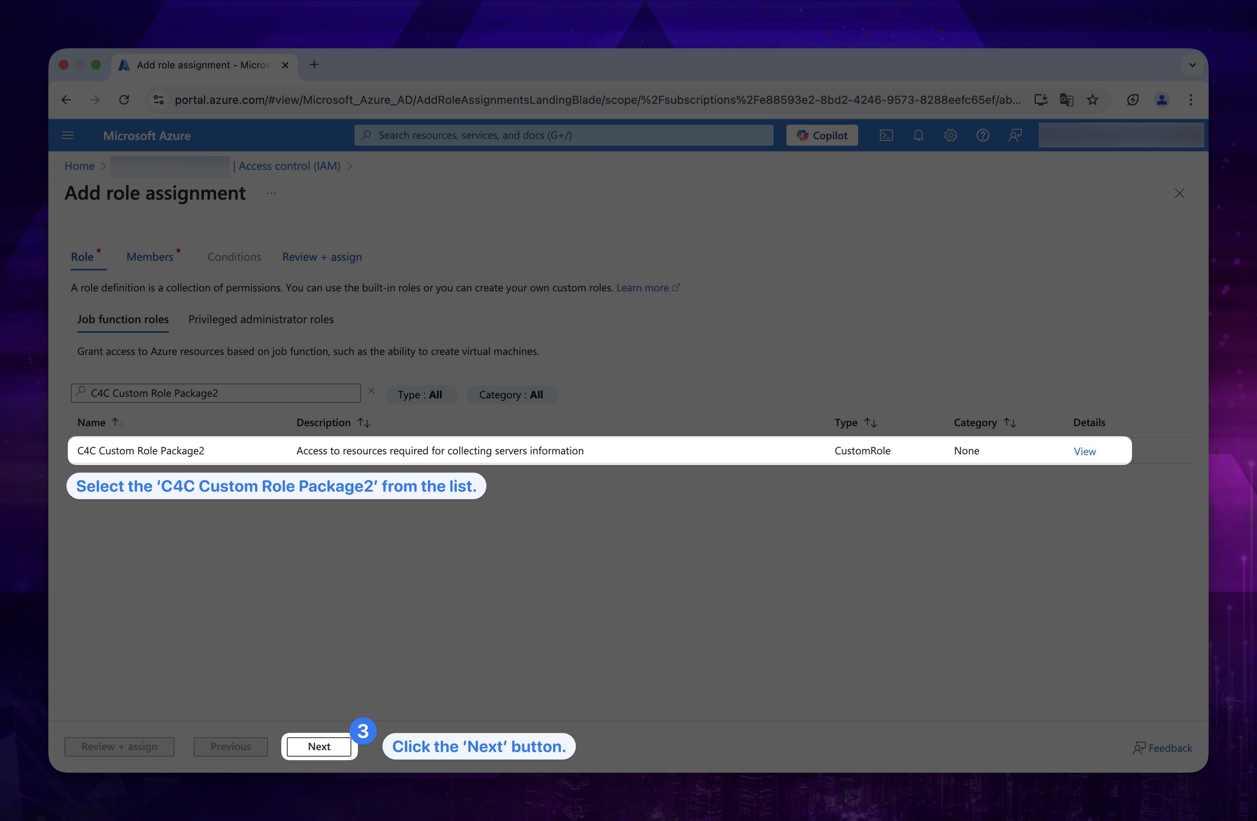Open the browser extension icon next to bookmark star
Viewport: 1257px width, 821px height.
point(1133,100)
